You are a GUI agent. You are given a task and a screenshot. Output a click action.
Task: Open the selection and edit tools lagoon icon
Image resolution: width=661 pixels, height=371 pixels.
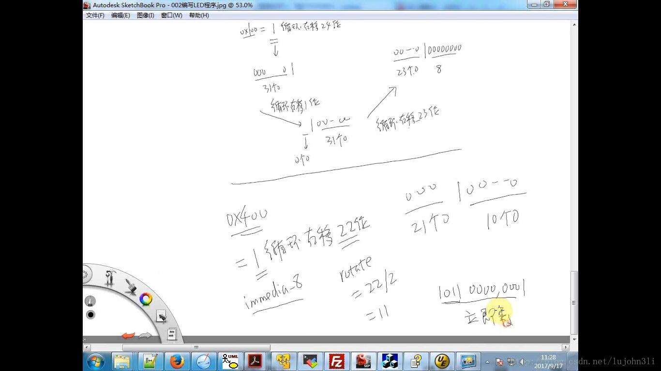click(x=161, y=316)
